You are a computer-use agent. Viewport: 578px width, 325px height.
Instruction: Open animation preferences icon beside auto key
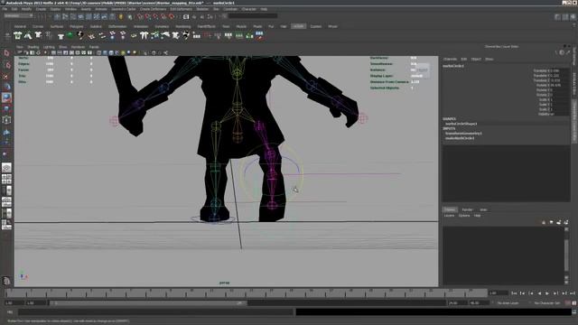click(574, 303)
